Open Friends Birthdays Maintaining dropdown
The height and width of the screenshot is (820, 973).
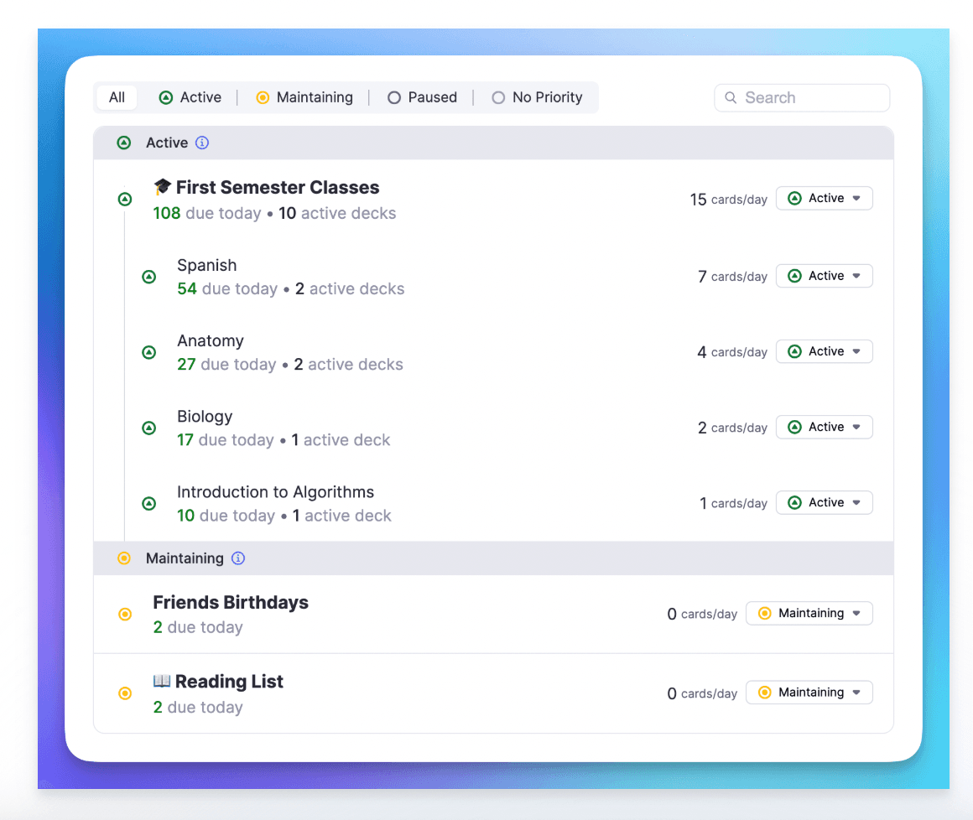809,614
